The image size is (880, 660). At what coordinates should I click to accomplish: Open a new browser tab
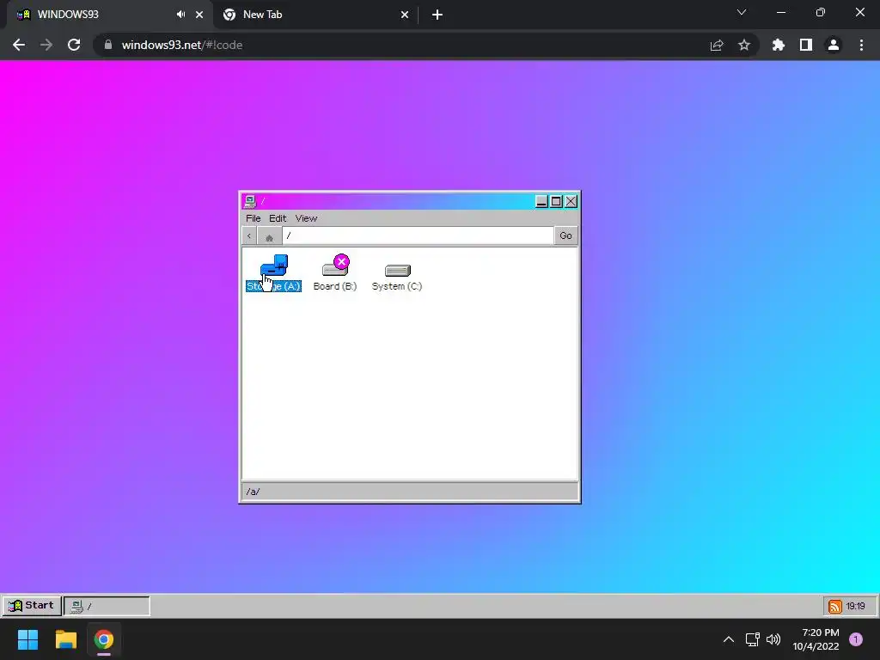pos(437,15)
